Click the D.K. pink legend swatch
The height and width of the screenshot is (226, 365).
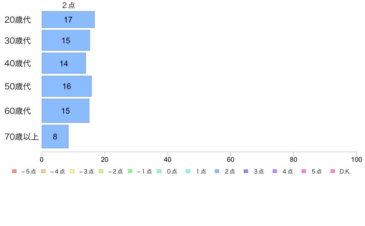(333, 171)
